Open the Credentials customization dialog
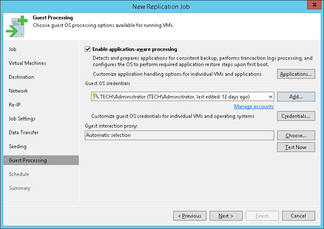 pos(296,116)
